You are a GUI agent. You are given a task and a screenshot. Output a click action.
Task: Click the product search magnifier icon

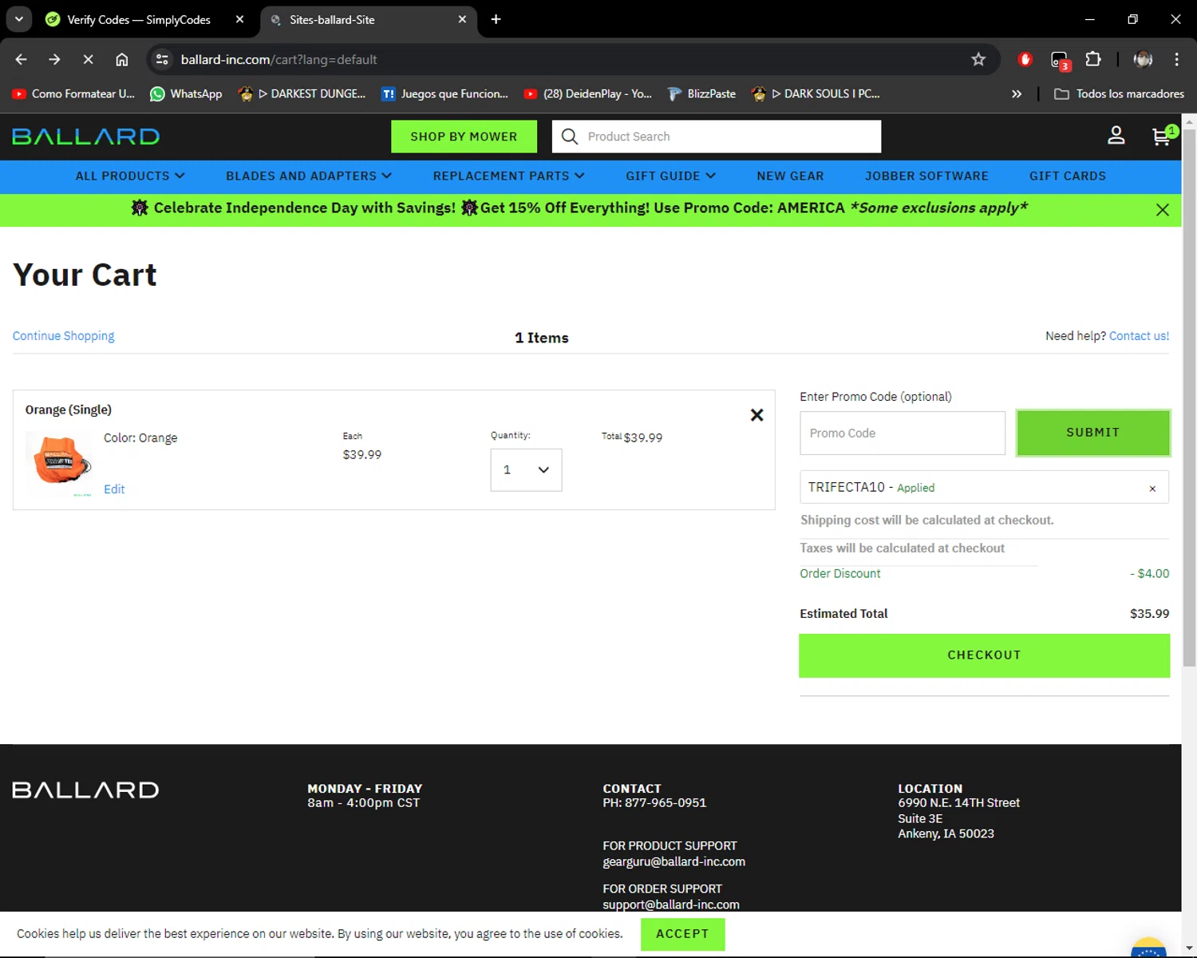pos(569,137)
